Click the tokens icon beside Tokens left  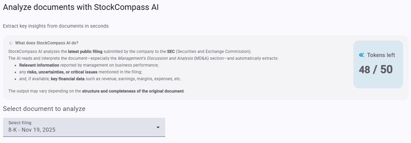[362, 55]
